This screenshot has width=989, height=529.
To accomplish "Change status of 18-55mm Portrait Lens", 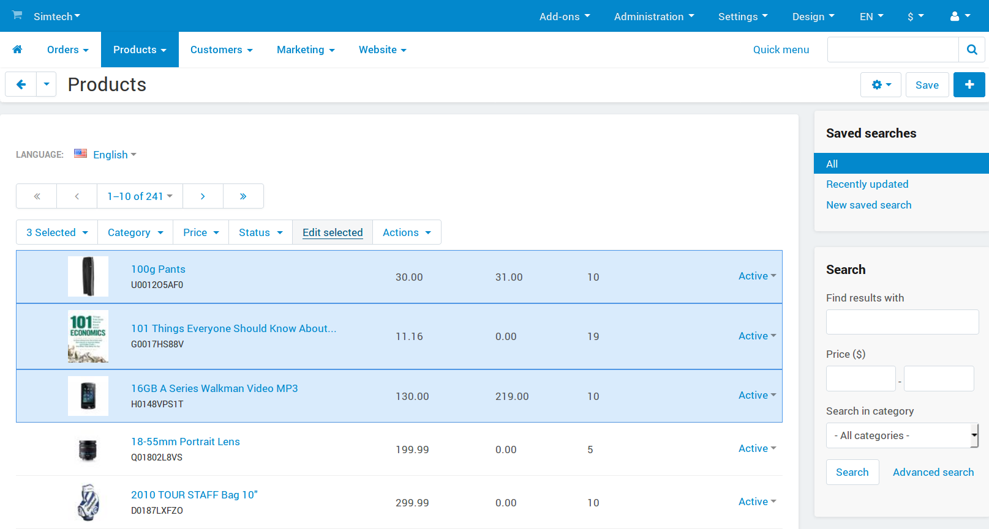I will (x=757, y=448).
